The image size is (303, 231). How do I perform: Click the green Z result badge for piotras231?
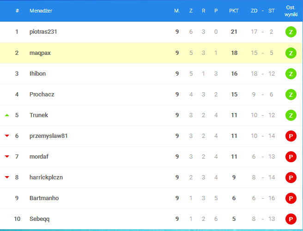click(x=291, y=32)
